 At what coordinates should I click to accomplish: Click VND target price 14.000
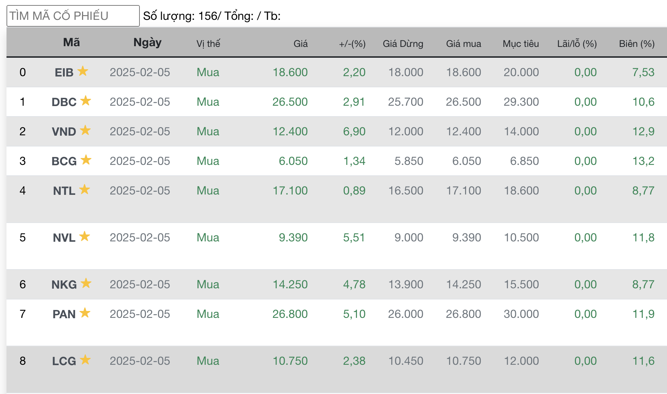(x=521, y=131)
